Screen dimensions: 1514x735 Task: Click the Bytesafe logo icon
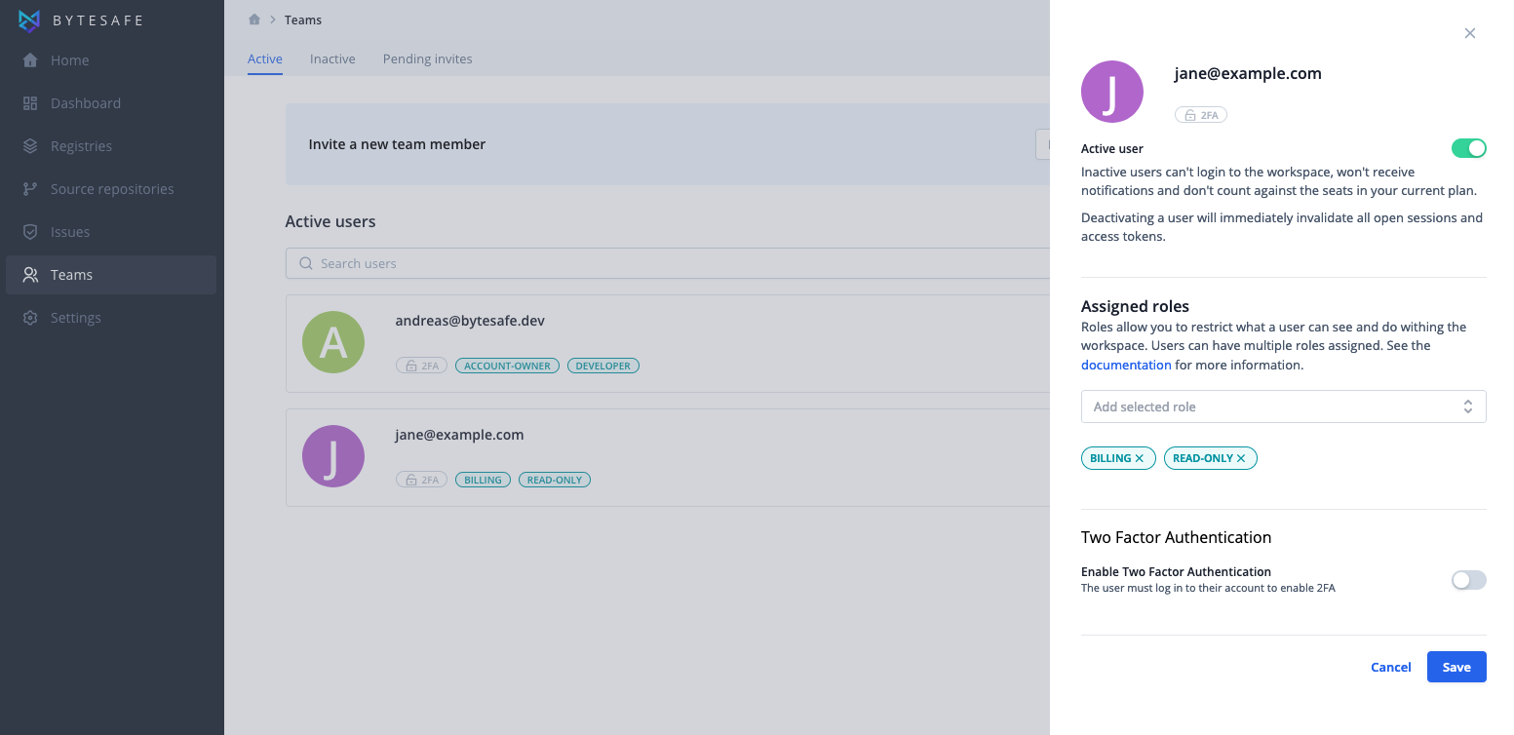[x=30, y=20]
